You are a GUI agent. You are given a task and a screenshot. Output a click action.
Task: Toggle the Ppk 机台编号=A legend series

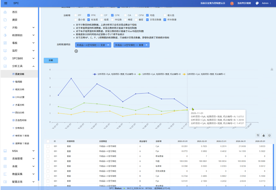[115, 74]
